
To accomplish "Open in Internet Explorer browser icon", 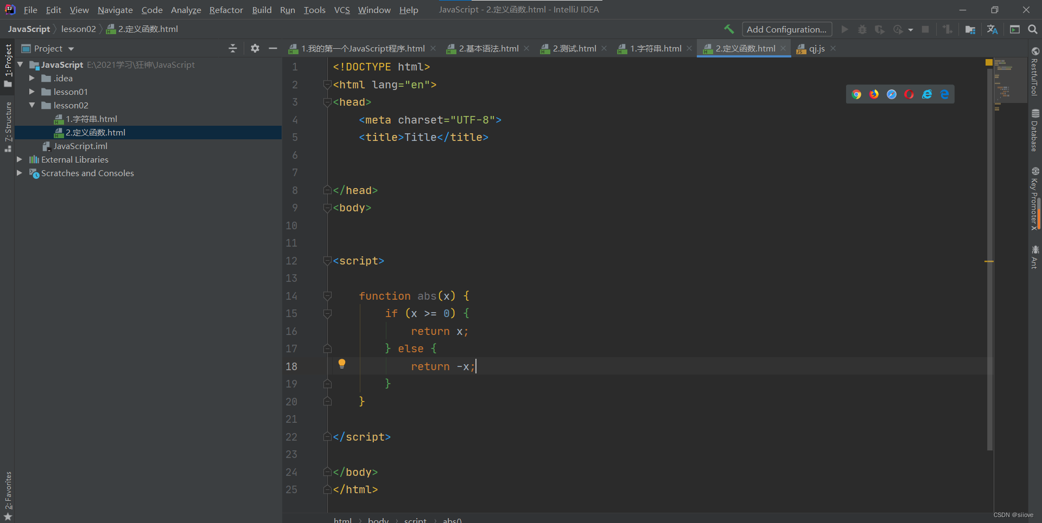I will pos(927,94).
